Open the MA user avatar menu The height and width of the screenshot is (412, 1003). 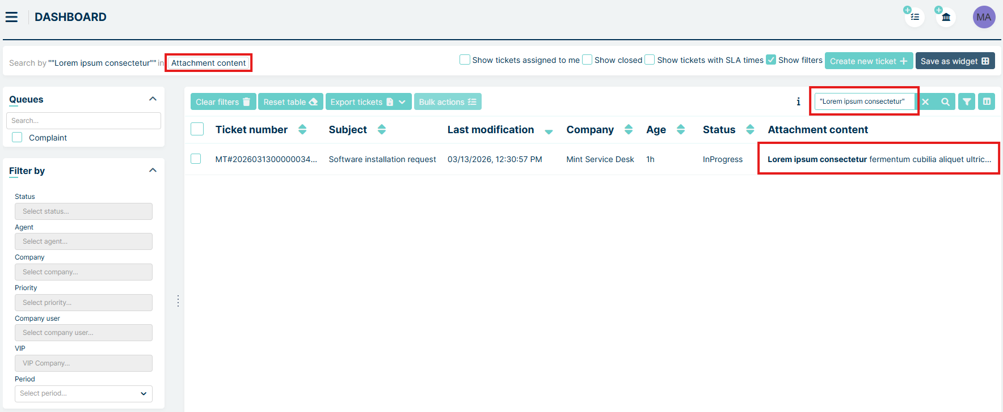(984, 17)
